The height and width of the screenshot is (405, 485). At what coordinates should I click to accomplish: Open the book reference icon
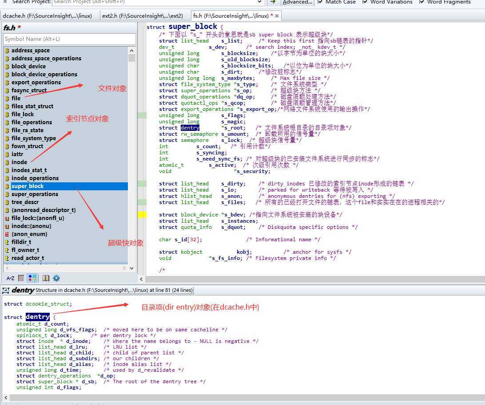[x=46, y=278]
